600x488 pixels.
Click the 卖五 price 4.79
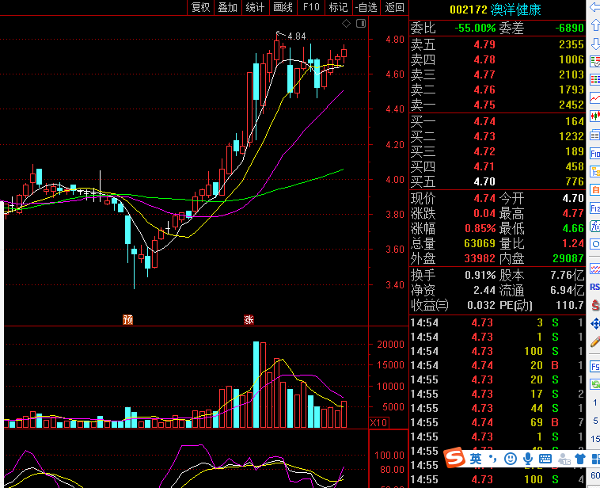click(x=484, y=44)
